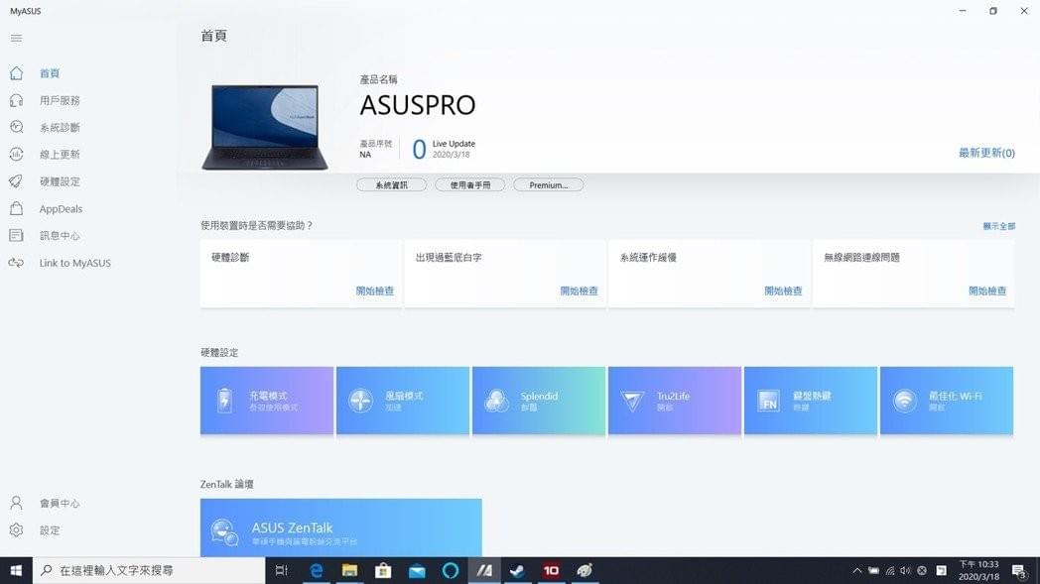Open the 最佳化 Wi-Fi tile
This screenshot has width=1040, height=584.
947,401
